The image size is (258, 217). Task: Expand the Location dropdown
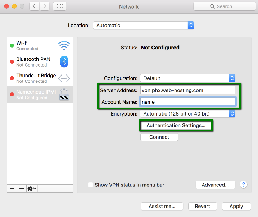tap(143, 26)
